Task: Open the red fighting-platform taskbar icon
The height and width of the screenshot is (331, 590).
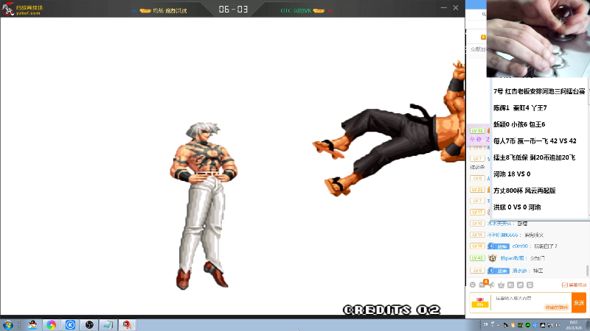Action: tap(127, 324)
